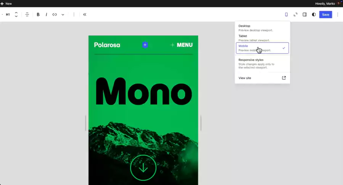Select the Mono heading text
This screenshot has width=343, height=185.
pos(144,92)
